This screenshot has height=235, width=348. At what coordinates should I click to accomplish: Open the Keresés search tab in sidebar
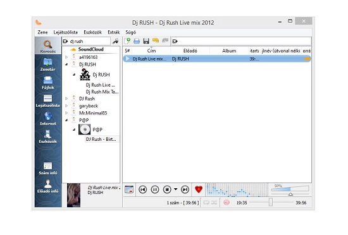[48, 46]
